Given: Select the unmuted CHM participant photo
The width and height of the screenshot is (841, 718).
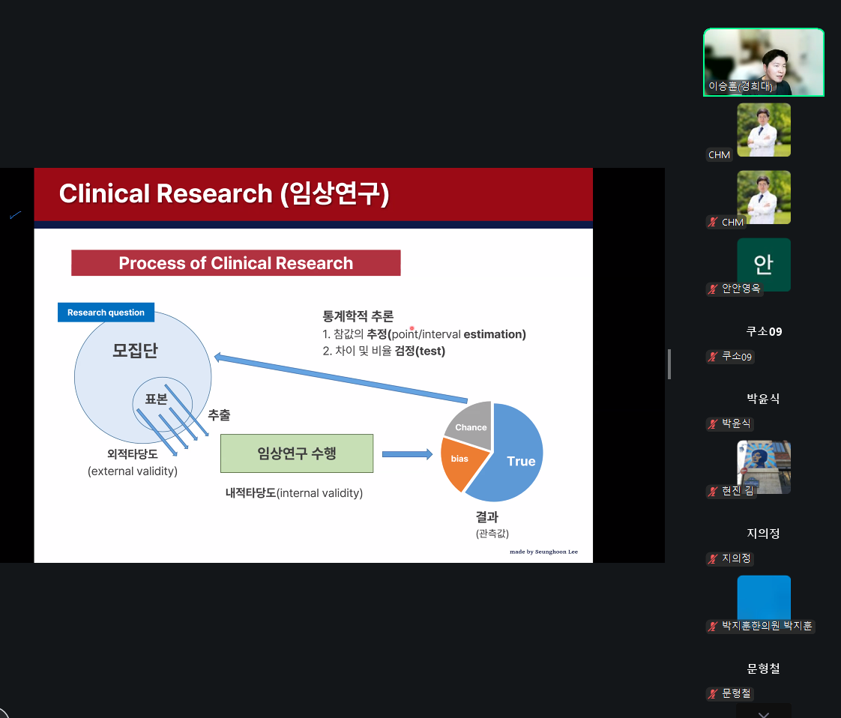Looking at the screenshot, I should point(763,129).
